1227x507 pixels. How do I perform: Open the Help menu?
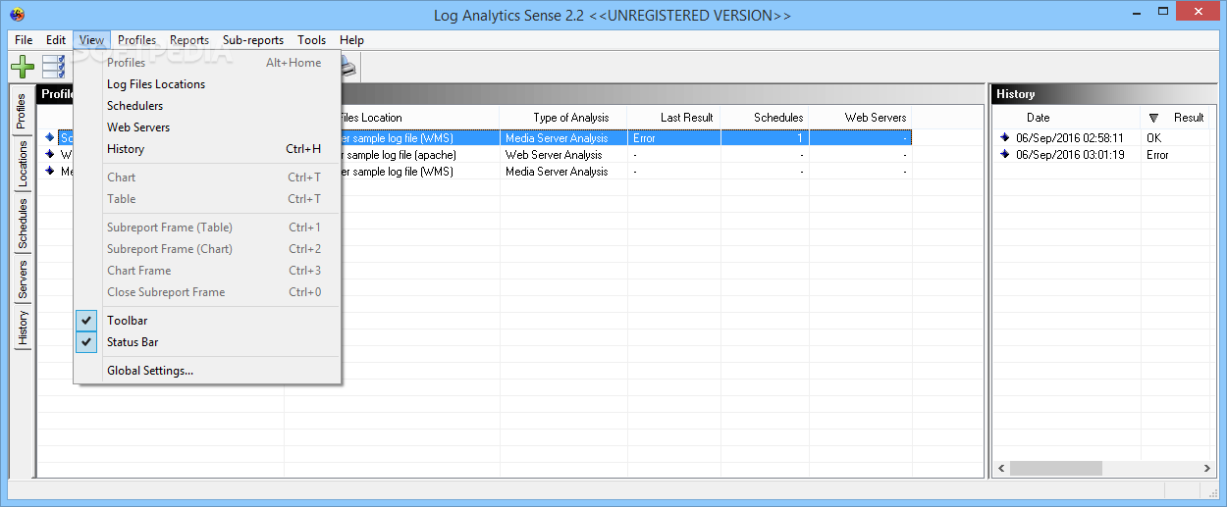351,40
